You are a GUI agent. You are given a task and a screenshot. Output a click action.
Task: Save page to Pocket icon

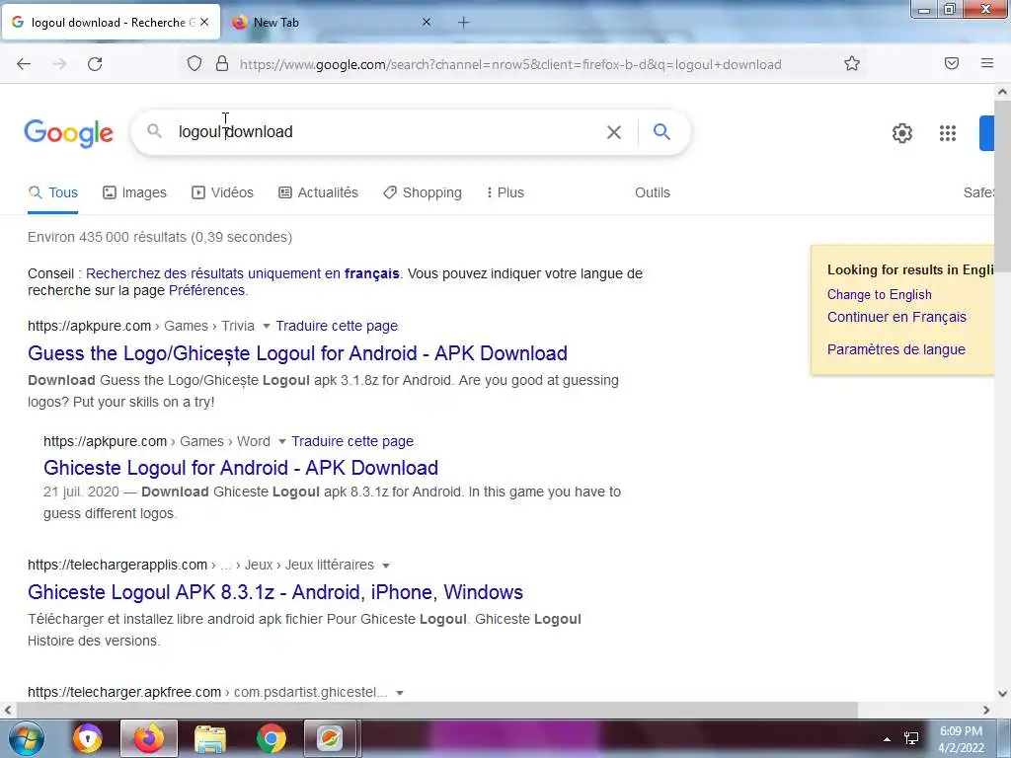pos(952,63)
